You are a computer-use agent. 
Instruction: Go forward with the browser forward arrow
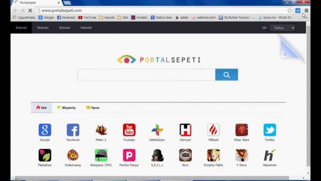(23, 10)
